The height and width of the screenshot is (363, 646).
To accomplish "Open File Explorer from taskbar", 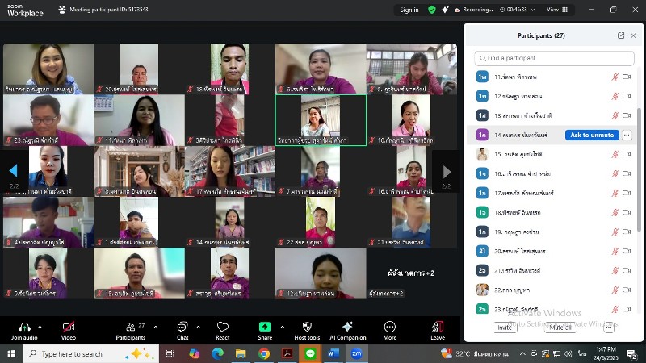I will tap(241, 353).
